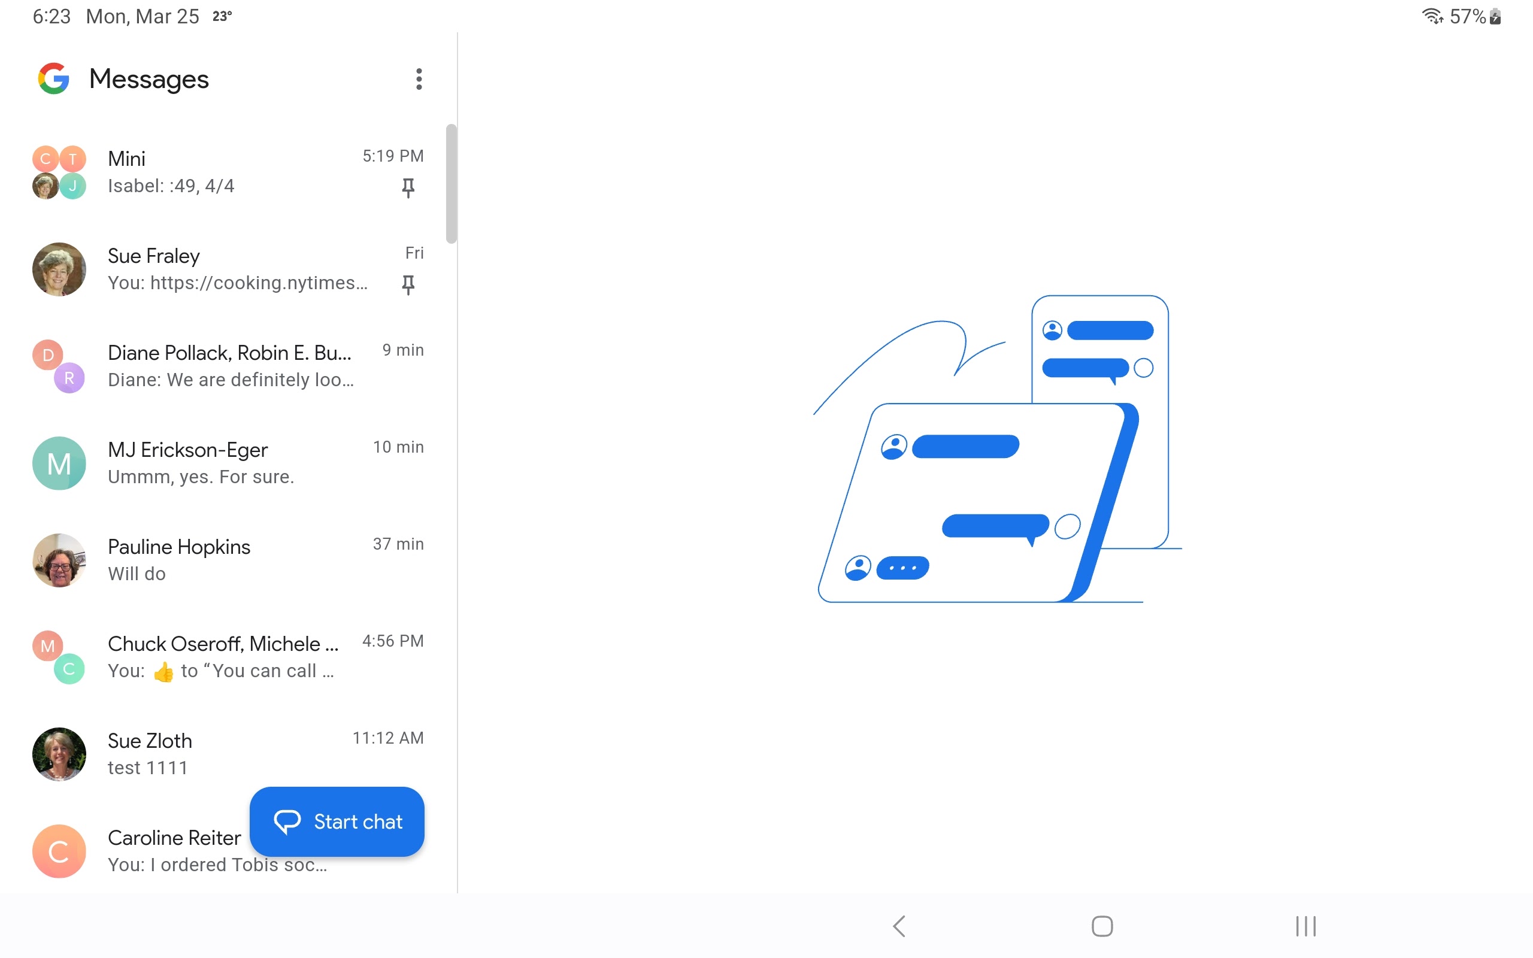Click the conversation list scrollbar
This screenshot has height=958, width=1533.
(451, 184)
